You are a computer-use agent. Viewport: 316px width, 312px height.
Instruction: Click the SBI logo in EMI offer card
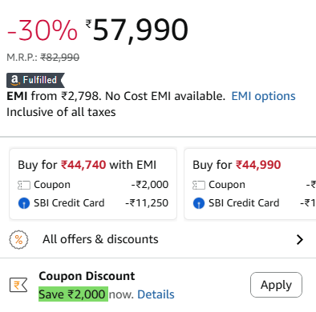(x=24, y=203)
